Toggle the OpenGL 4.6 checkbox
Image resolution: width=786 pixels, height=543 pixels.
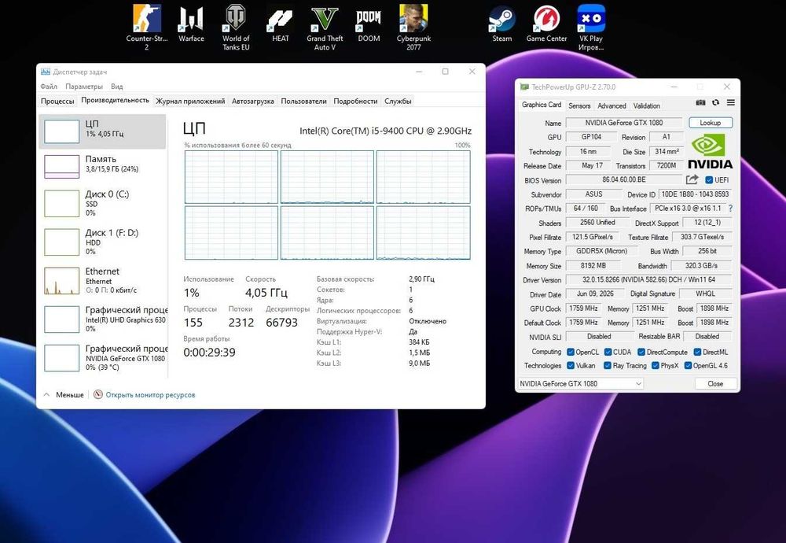click(689, 365)
